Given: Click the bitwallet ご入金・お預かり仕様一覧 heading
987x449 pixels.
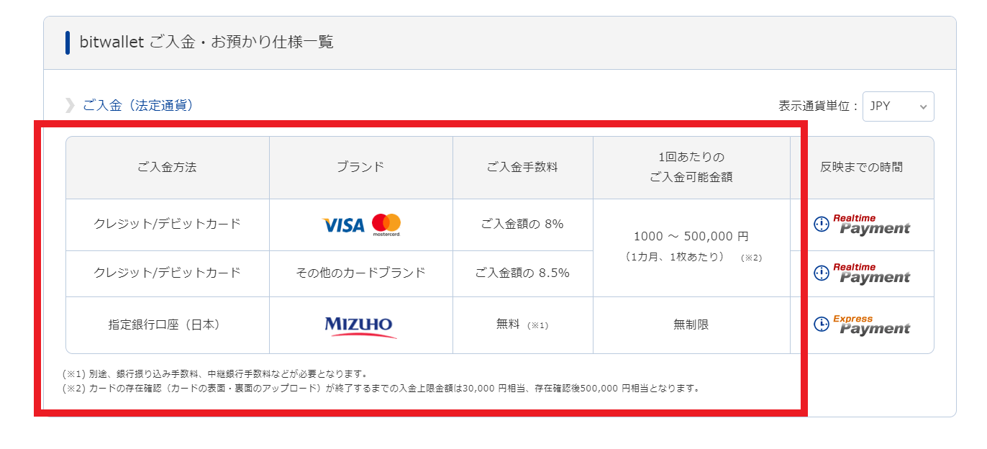Looking at the screenshot, I should click(x=206, y=42).
